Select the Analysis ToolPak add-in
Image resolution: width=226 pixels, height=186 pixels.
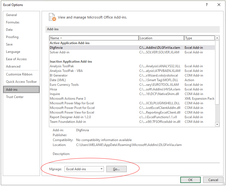tap(82, 66)
